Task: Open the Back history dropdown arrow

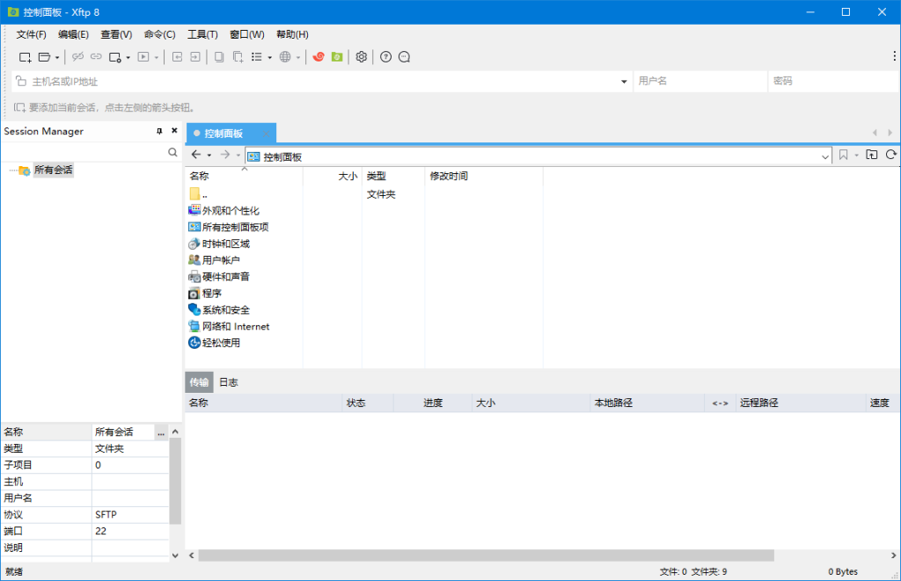Action: click(209, 155)
